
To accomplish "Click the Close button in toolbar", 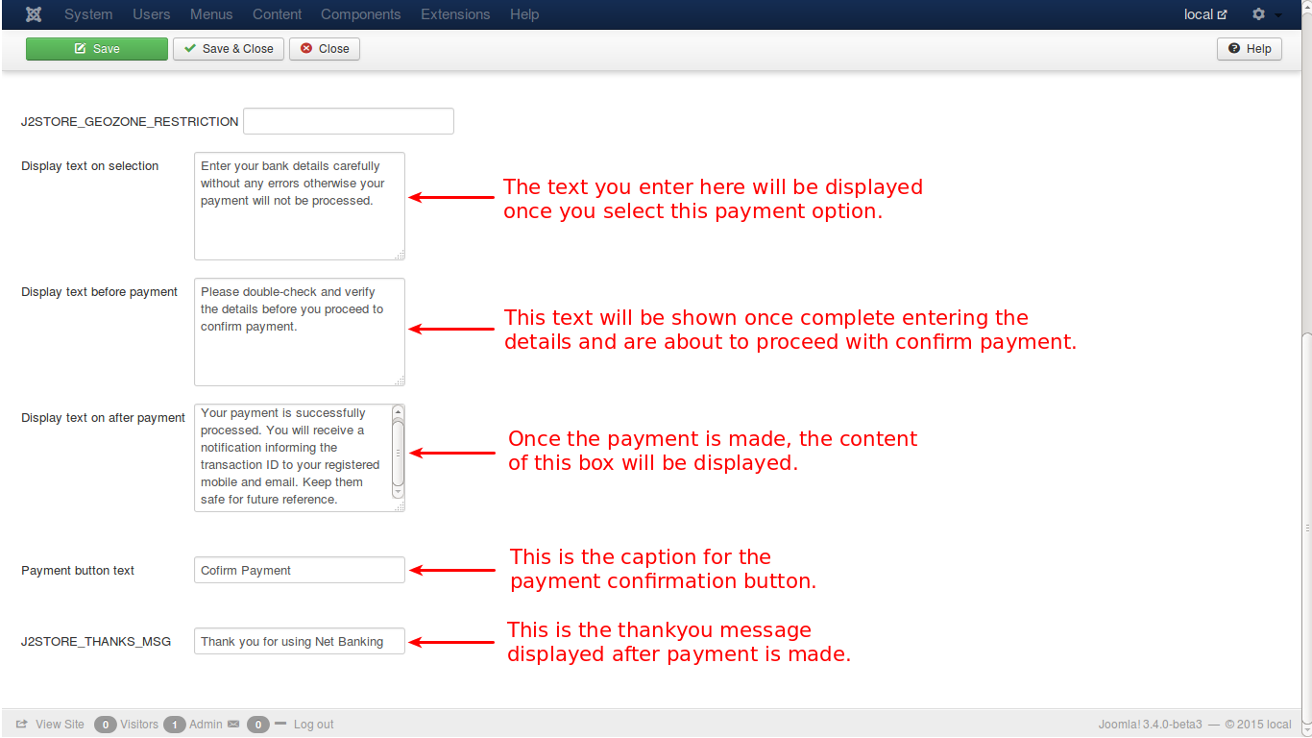I will tap(325, 49).
